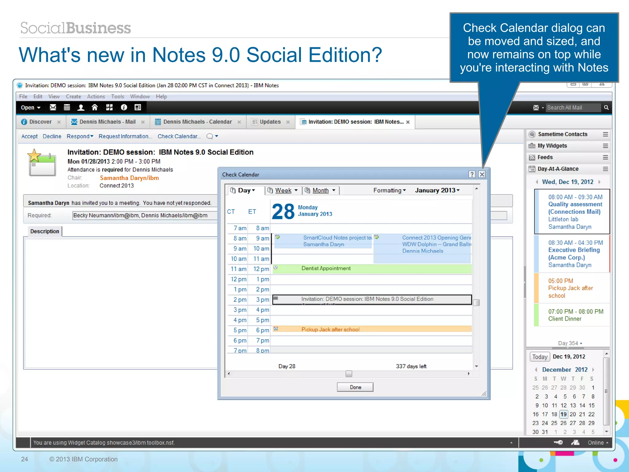The width and height of the screenshot is (629, 472).
Task: Open the chat bubble icon in action bar
Action: [x=209, y=136]
